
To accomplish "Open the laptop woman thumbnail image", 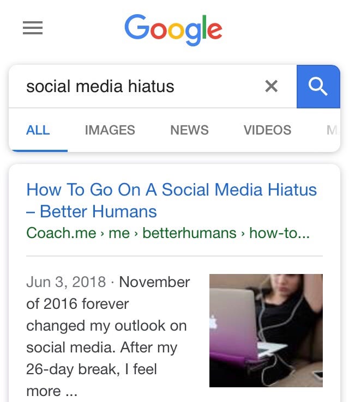I will pos(266,331).
